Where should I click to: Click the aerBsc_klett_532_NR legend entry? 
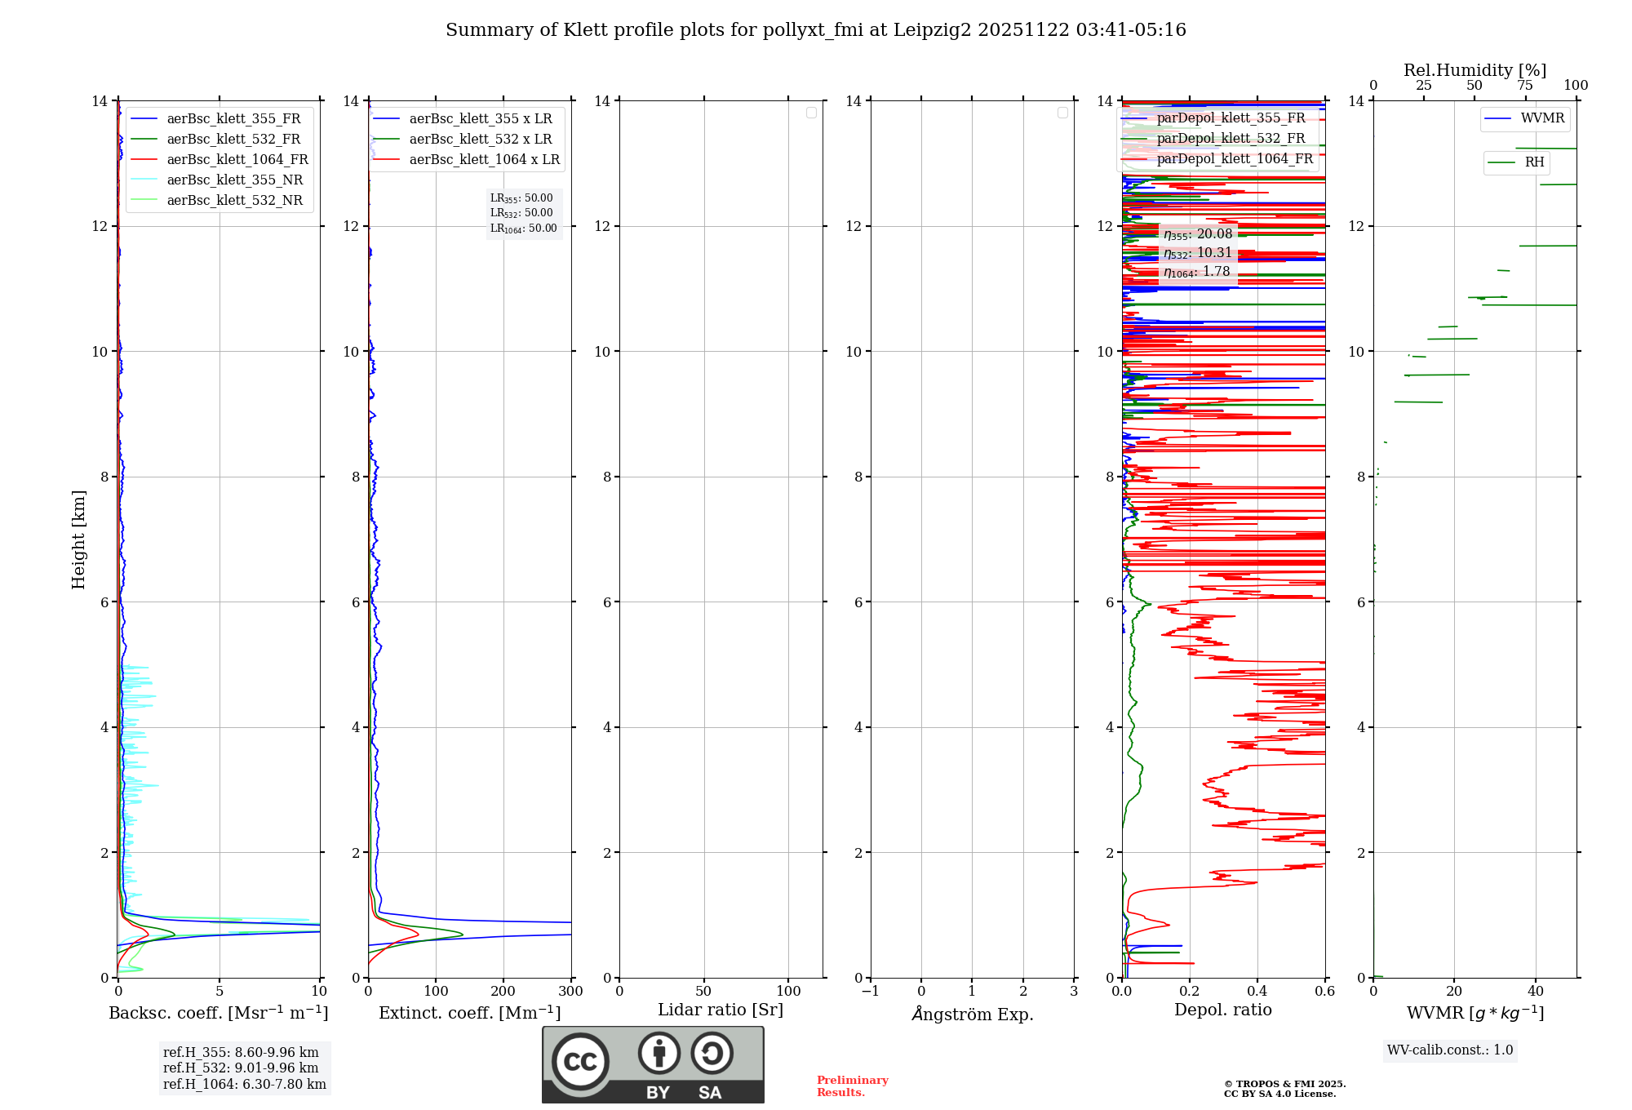pyautogui.click(x=234, y=201)
